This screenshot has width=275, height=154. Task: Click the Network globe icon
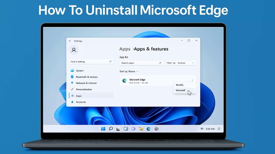[x=72, y=83]
